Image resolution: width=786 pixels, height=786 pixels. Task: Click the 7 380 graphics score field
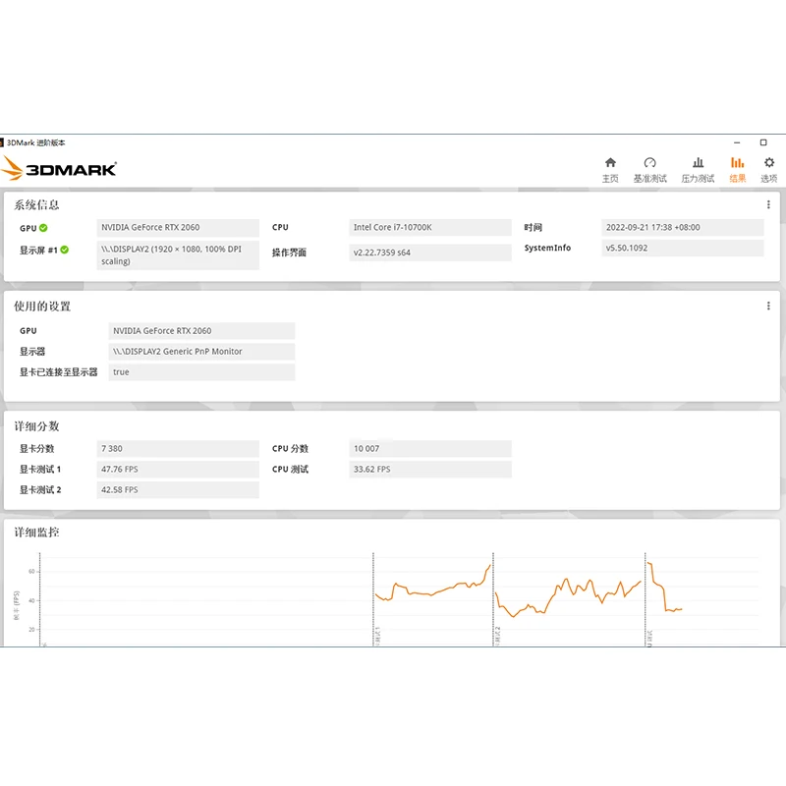(178, 449)
